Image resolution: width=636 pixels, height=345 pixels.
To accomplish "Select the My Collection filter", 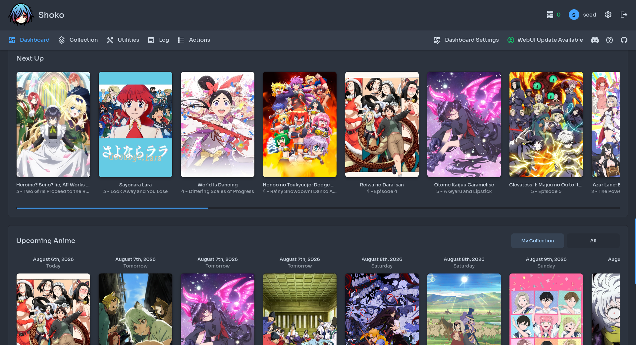I will coord(538,241).
